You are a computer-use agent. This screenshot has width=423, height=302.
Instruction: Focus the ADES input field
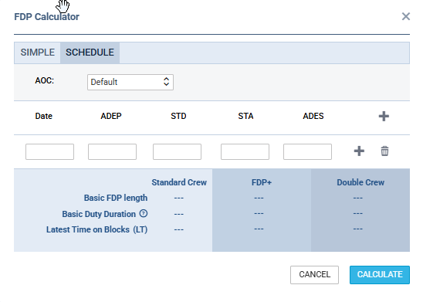(307, 151)
